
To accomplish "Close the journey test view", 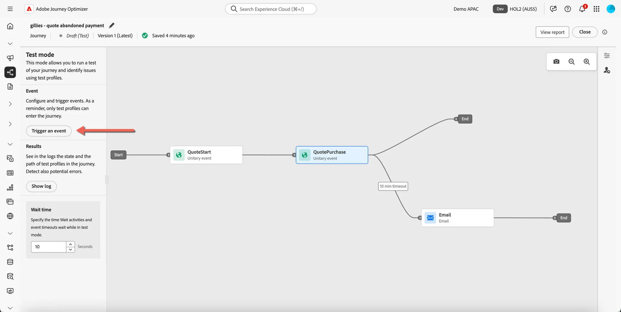I will point(585,32).
